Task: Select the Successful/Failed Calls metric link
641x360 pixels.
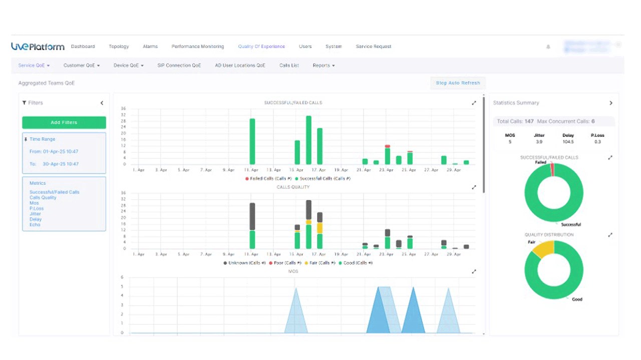Action: [55, 192]
